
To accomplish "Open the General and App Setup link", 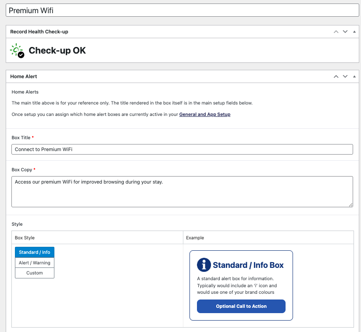I will (204, 113).
